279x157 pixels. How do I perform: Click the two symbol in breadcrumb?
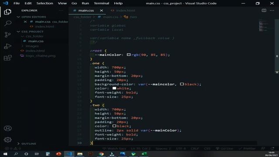133,17
